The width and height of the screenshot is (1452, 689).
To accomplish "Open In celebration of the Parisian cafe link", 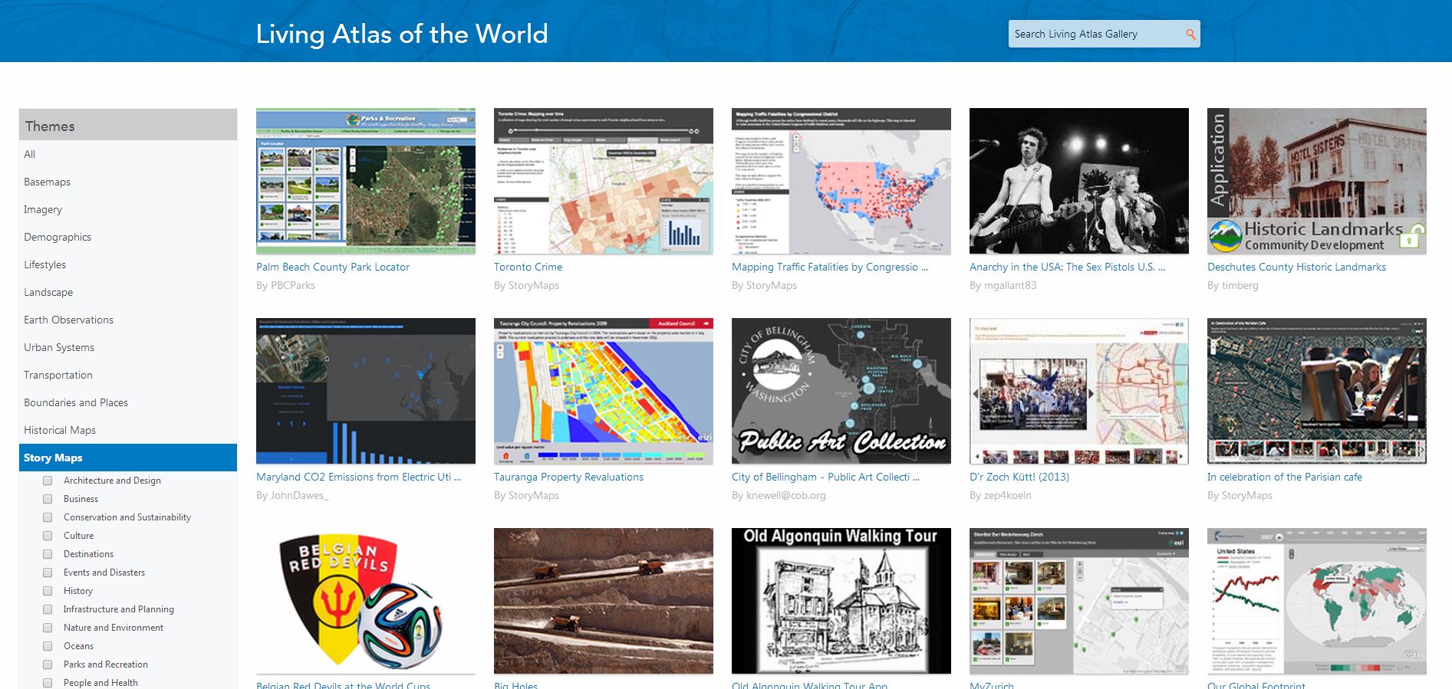I will click(1285, 477).
